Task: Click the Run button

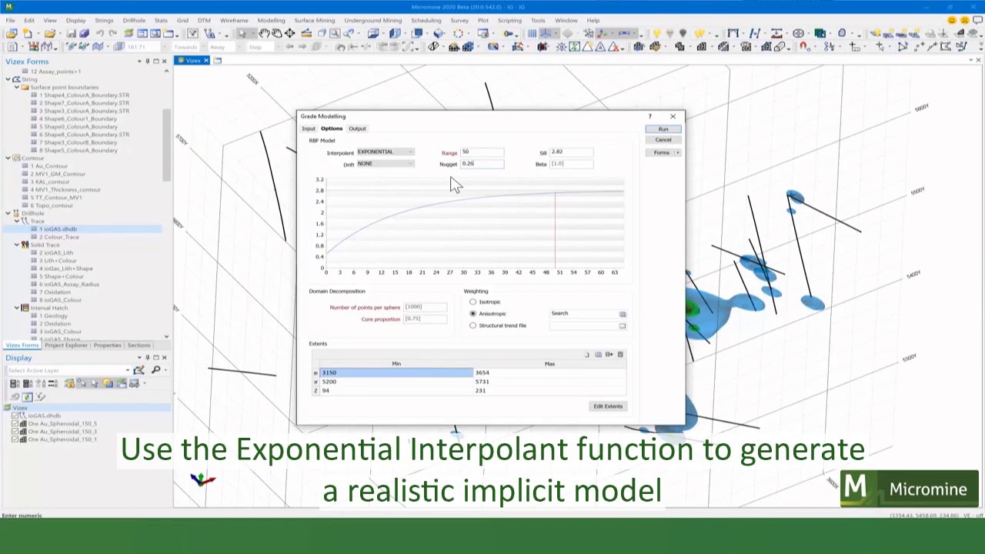Action: pos(663,128)
